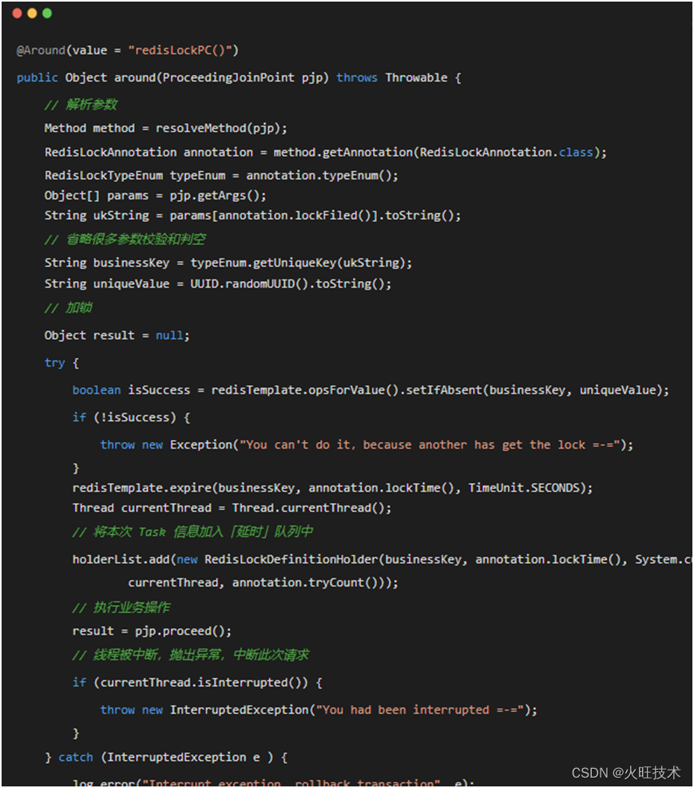694x788 pixels.
Task: Click the red close window dot
Action: pyautogui.click(x=17, y=14)
